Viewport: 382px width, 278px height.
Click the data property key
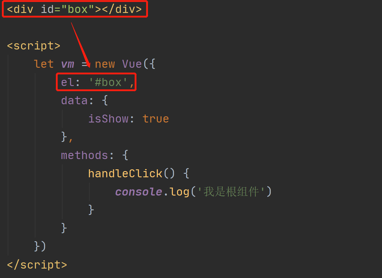[x=74, y=101]
